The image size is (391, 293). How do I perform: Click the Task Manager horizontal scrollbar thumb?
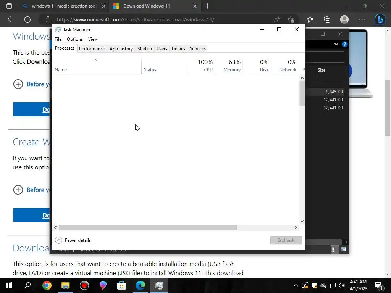coord(148,227)
